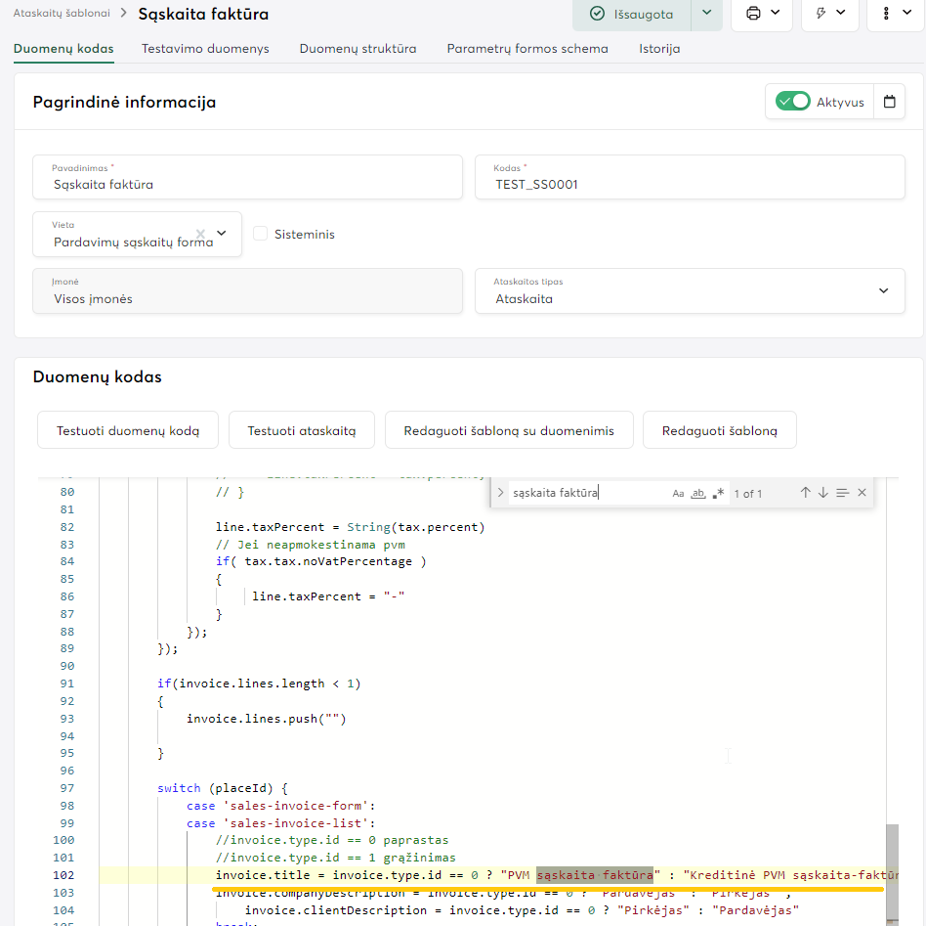Open the three-dot more options menu
926x926 pixels.
pos(895,14)
